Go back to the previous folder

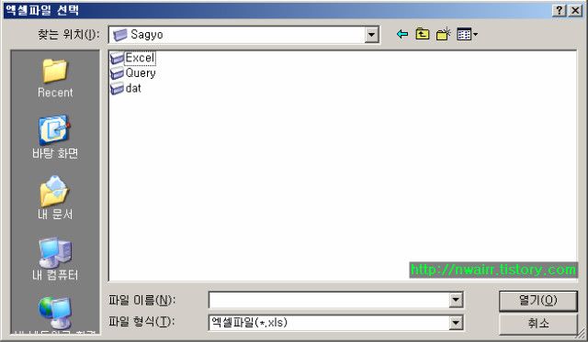click(402, 35)
